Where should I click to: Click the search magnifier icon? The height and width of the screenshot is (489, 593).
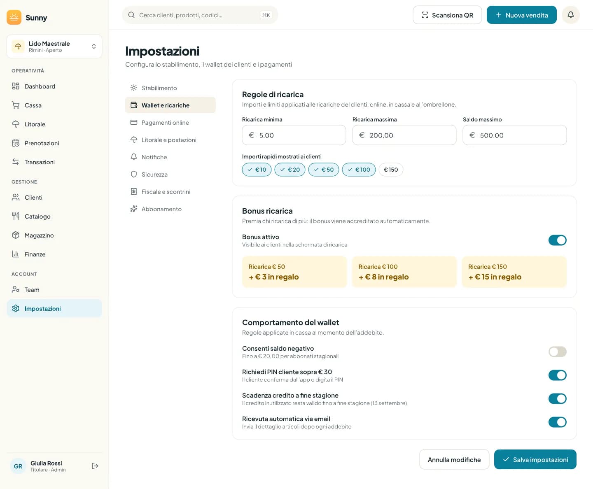click(x=131, y=15)
